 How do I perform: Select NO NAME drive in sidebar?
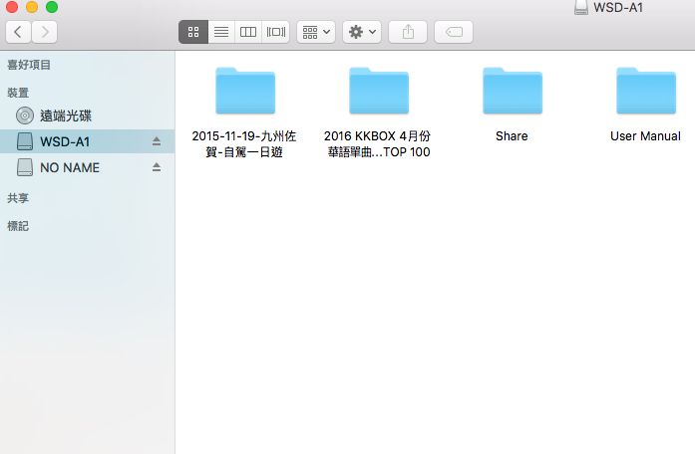pos(88,167)
